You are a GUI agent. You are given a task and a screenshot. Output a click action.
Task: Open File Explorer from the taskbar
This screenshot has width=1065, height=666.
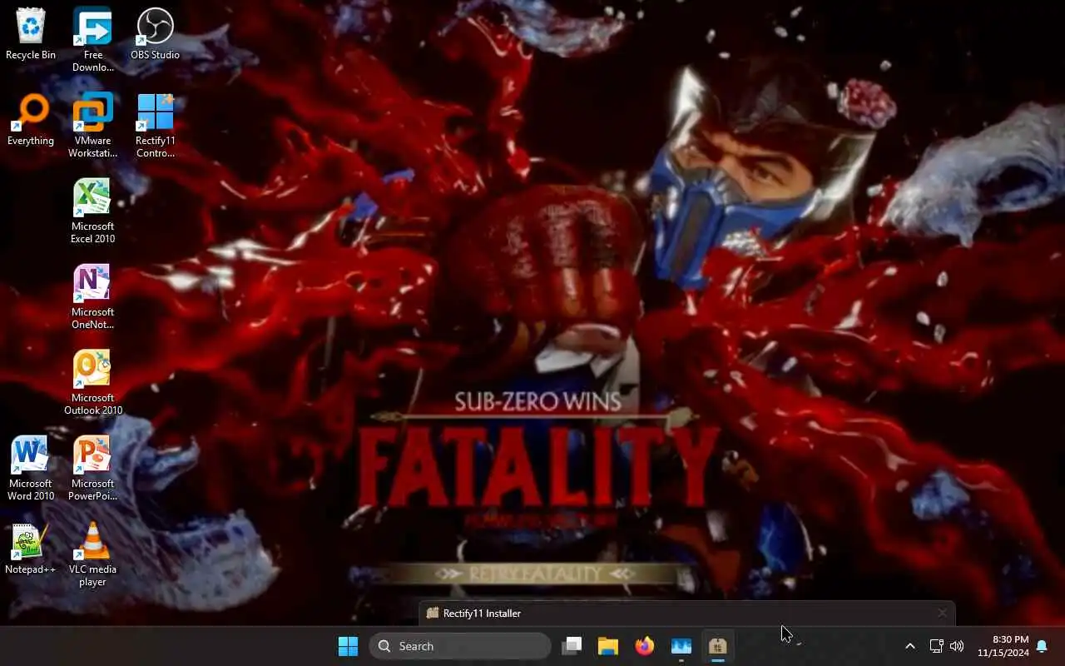click(x=608, y=646)
